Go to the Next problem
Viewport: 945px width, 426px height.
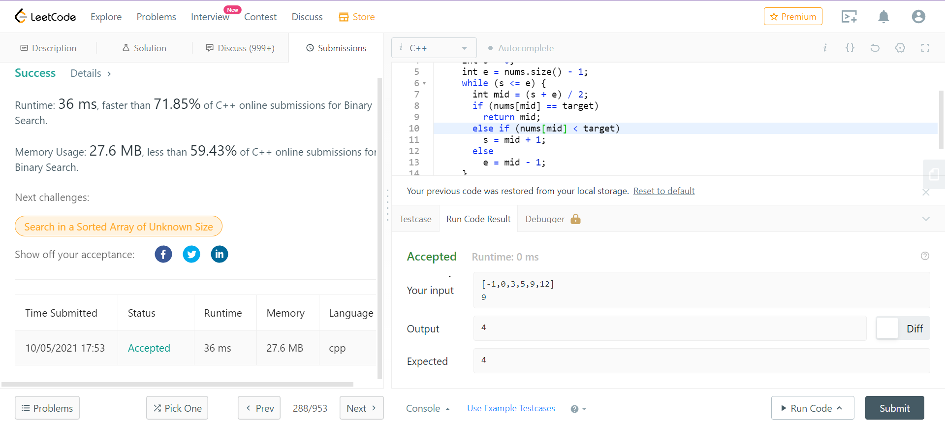click(361, 408)
